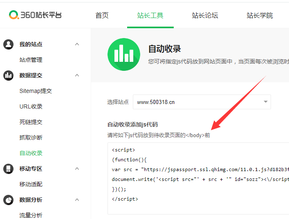
Task: Open 流量分析 in the sidebar
Action: point(31,215)
